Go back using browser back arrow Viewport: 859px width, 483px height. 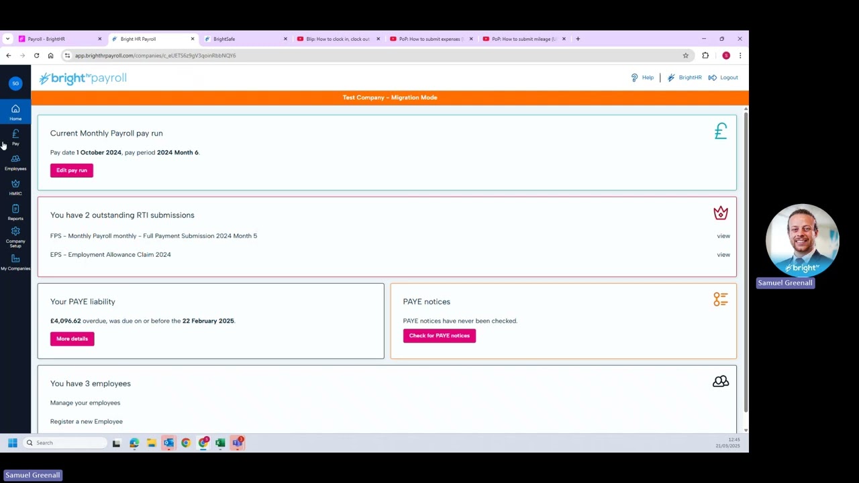coord(9,56)
